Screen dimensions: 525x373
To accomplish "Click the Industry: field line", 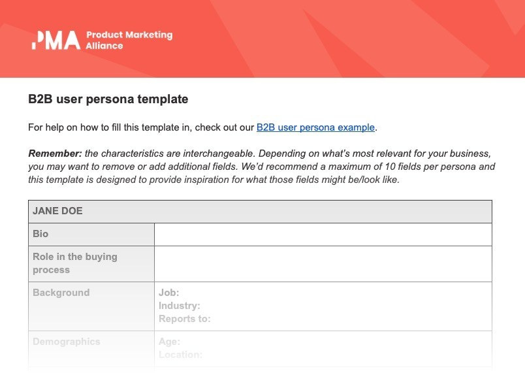I will tap(179, 306).
